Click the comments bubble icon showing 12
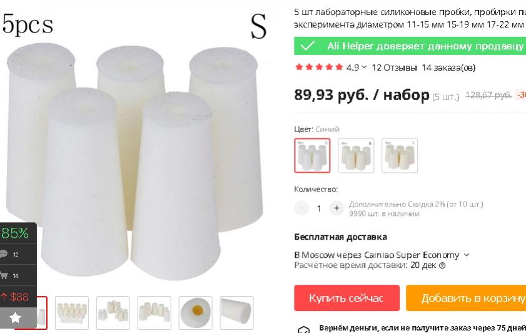The image size is (526, 333). point(4,254)
